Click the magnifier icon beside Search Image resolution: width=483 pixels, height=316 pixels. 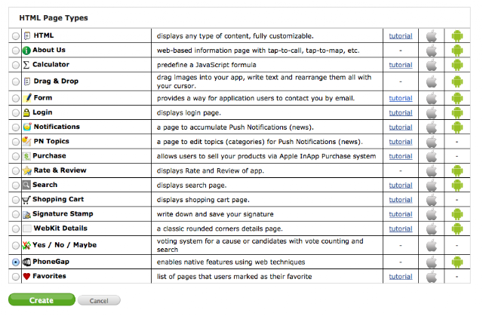click(x=26, y=185)
